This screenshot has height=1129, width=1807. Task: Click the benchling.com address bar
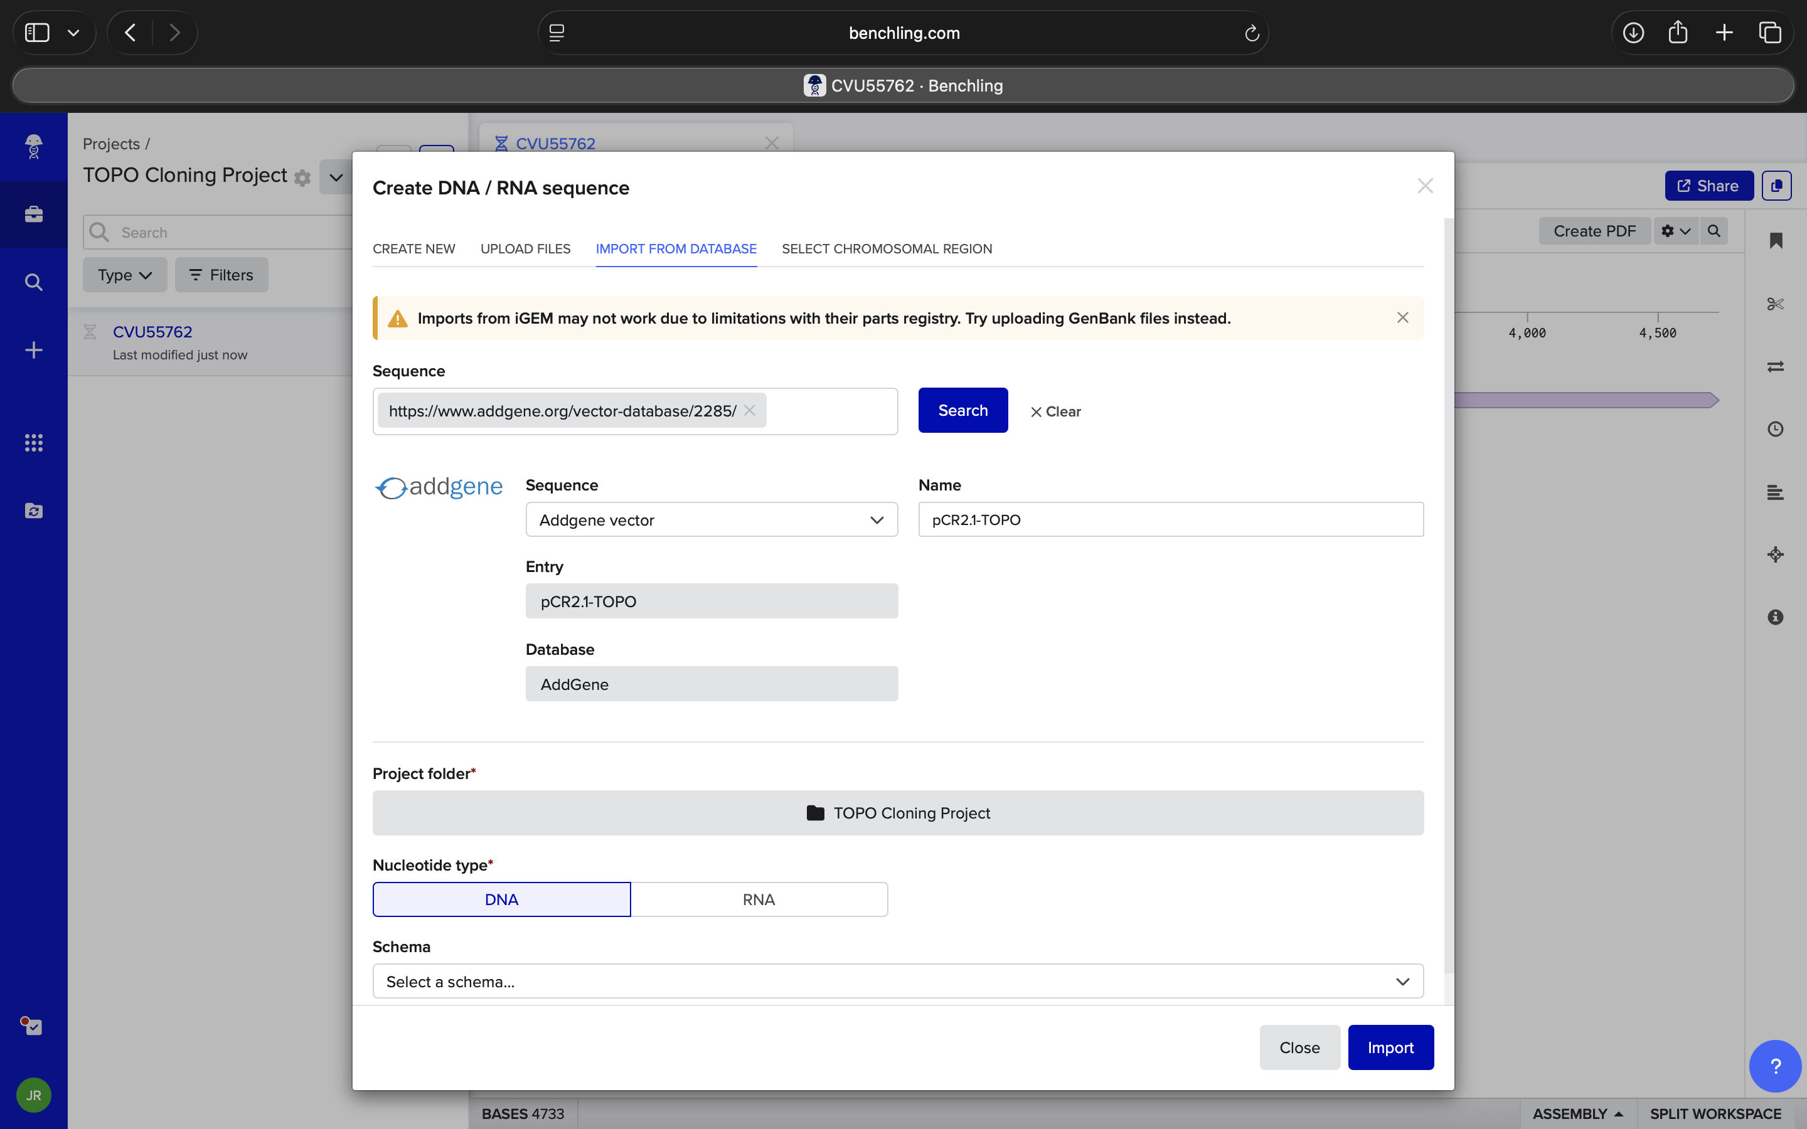[x=904, y=33]
